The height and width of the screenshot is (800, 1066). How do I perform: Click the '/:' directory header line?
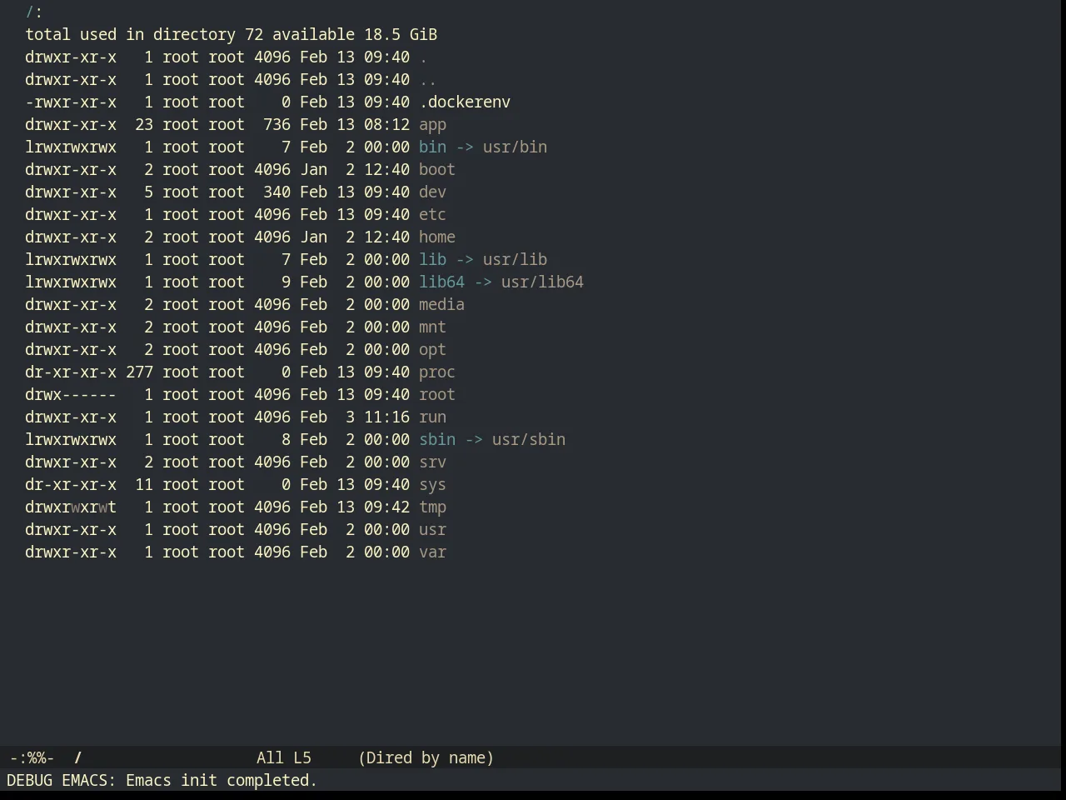click(34, 12)
